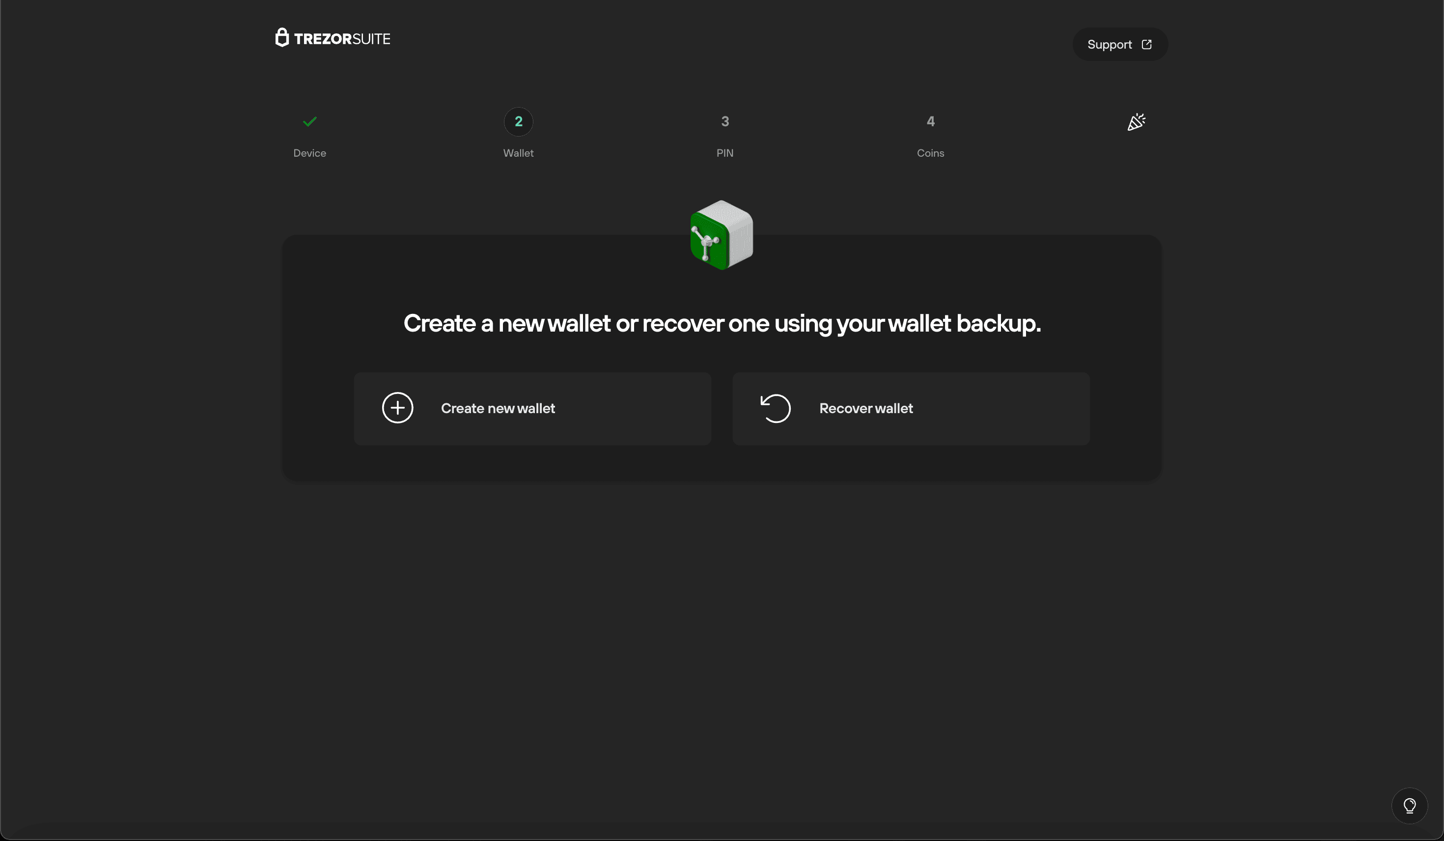Click the green Device checkmark icon

click(309, 121)
